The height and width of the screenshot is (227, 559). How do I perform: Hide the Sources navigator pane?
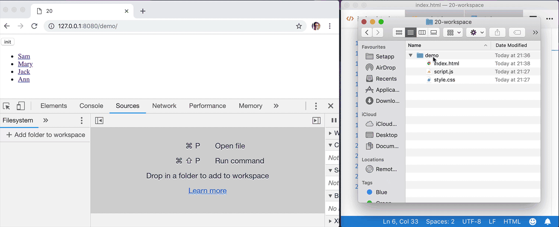click(99, 121)
